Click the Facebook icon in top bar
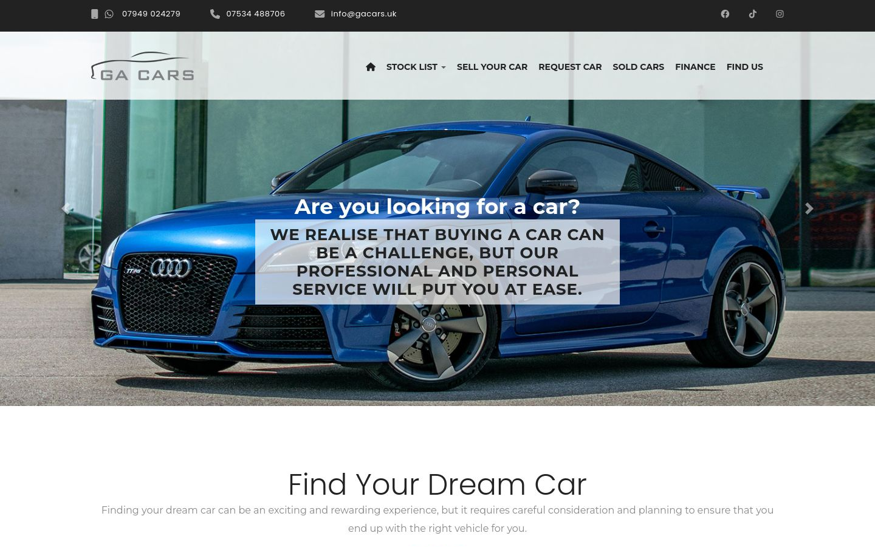Screen dimensions: 875x547 (x=725, y=14)
